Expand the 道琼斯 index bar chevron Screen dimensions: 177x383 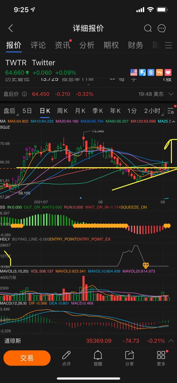coord(171,341)
